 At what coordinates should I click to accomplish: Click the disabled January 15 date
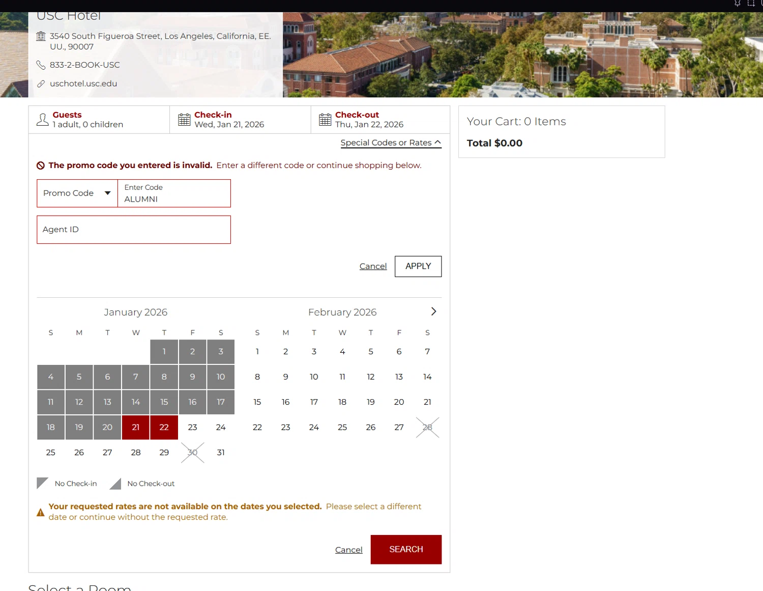point(164,402)
